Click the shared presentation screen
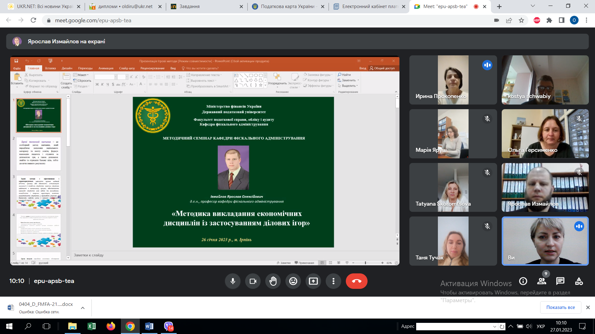This screenshot has height=334, width=595. (205, 161)
